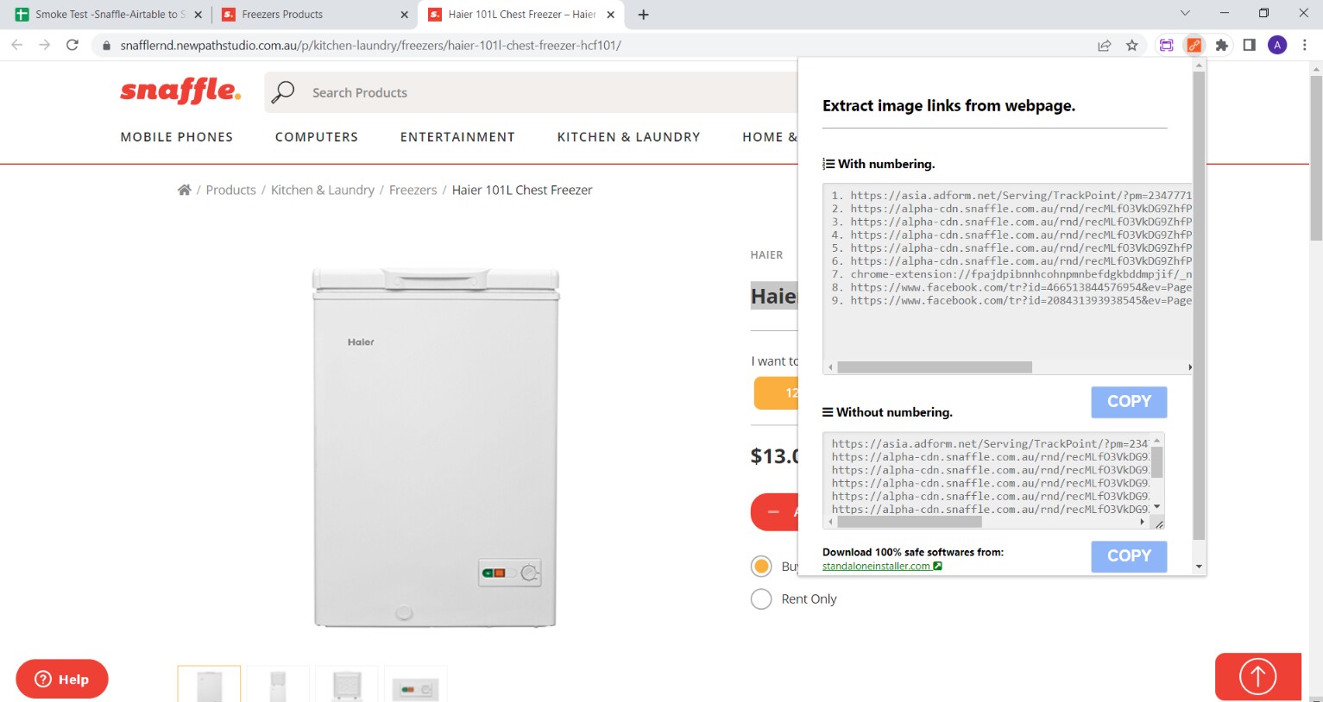Click the Snaffle logo
1323x702 pixels.
click(x=180, y=91)
